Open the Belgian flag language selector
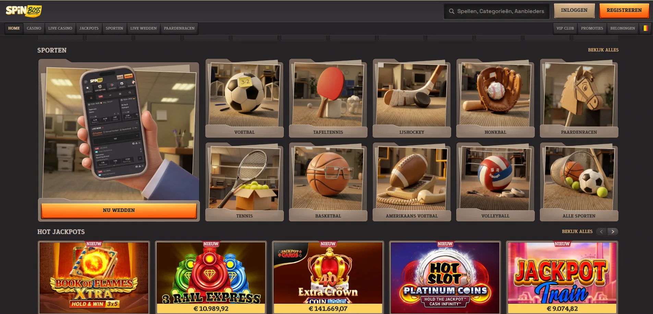 [x=645, y=28]
